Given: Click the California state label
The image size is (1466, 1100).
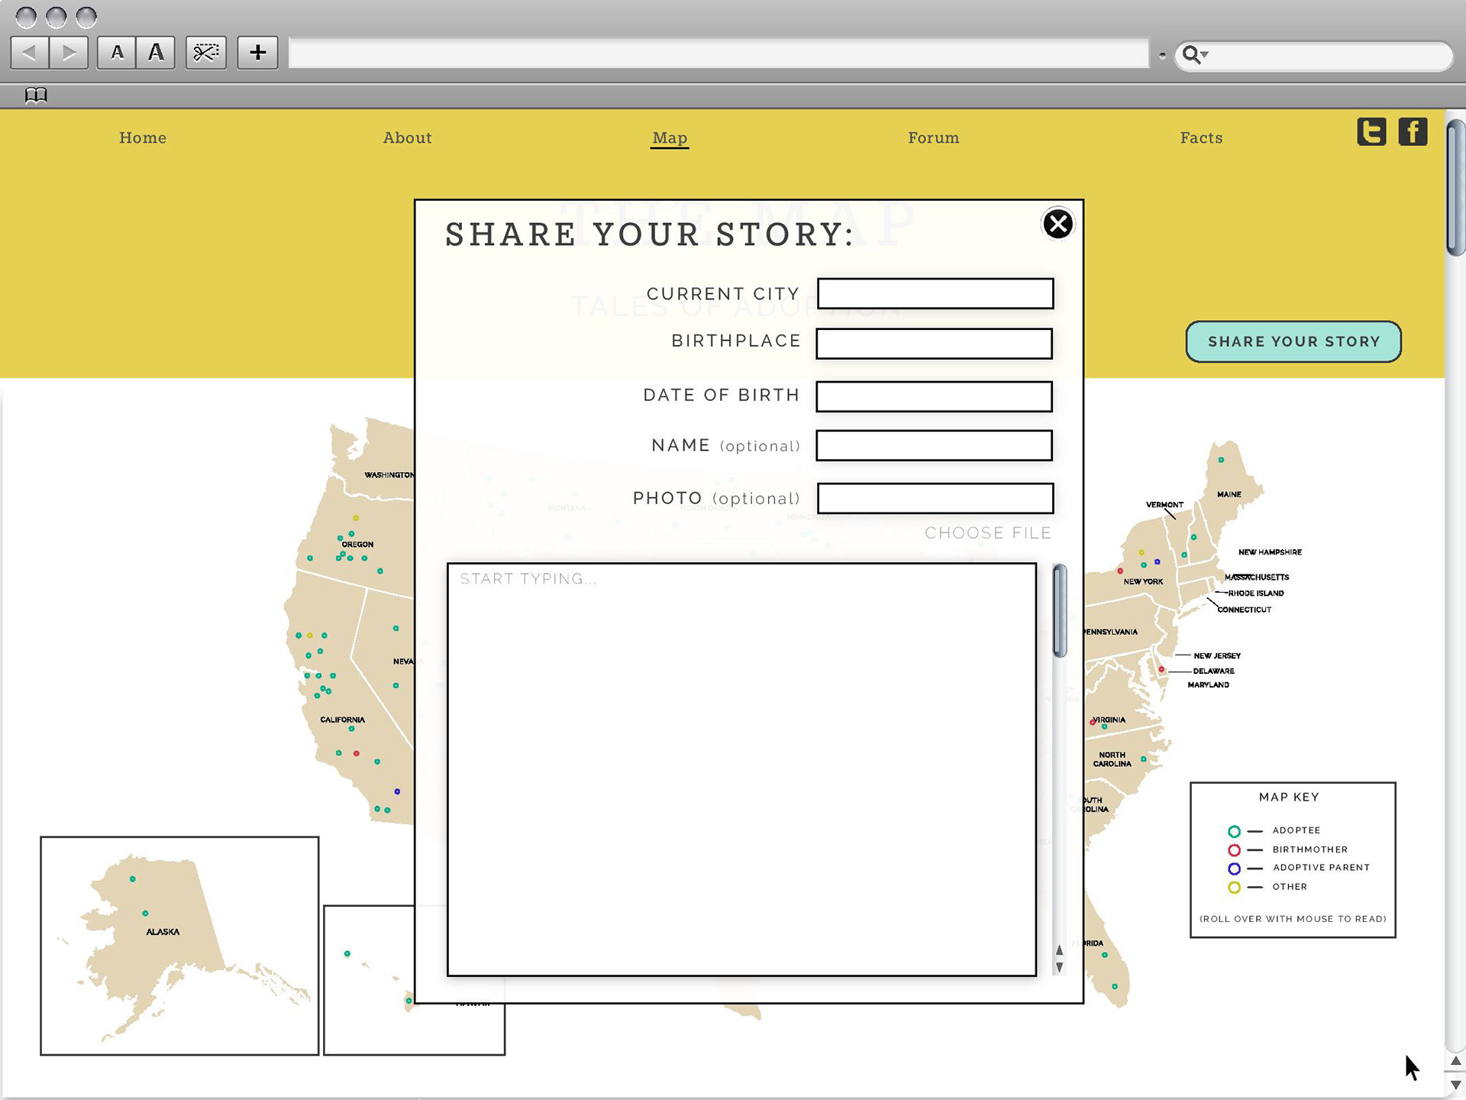Looking at the screenshot, I should (x=342, y=720).
